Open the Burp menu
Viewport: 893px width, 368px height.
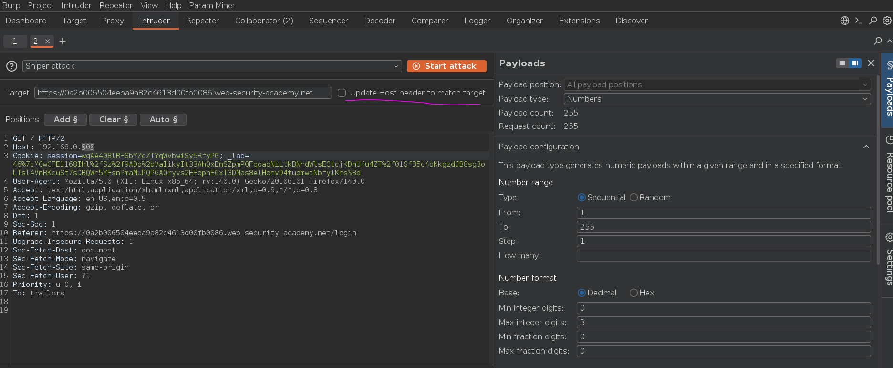coord(11,5)
